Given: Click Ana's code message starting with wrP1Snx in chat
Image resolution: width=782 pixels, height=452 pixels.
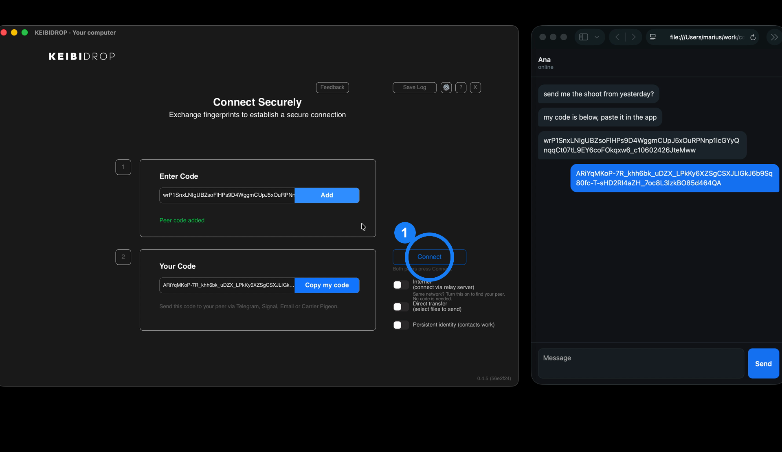Looking at the screenshot, I should 642,145.
